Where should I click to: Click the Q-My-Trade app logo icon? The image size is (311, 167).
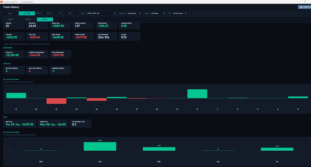click(1, 2)
